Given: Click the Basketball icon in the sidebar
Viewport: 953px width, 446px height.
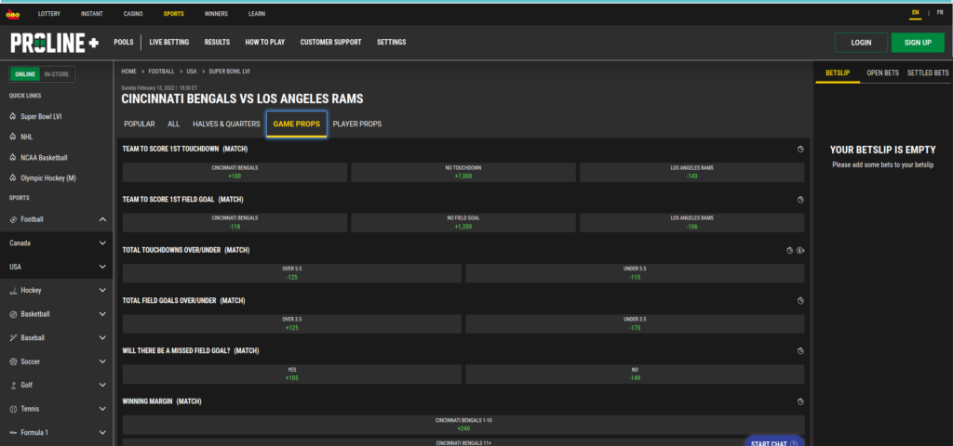Looking at the screenshot, I should click(12, 314).
